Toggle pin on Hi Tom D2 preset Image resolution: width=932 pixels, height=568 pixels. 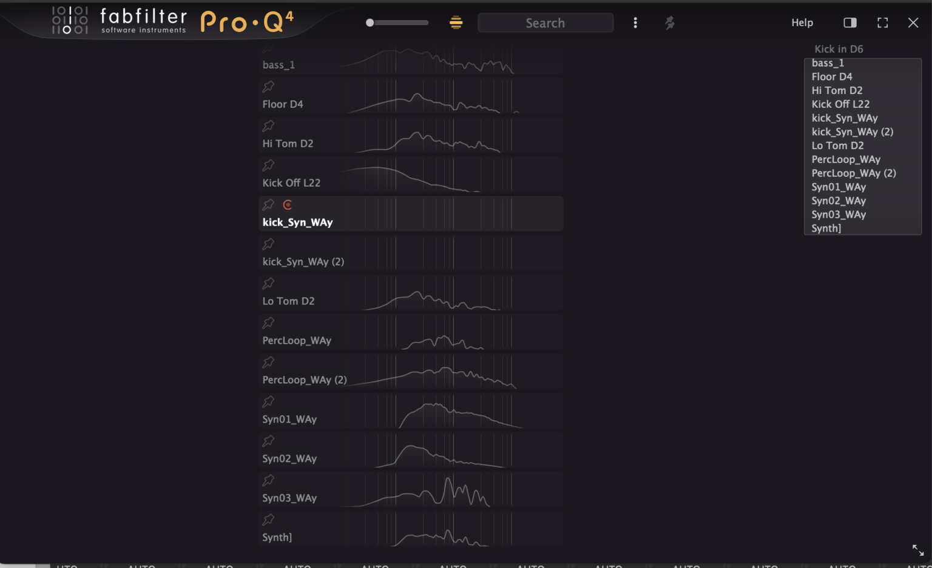[x=268, y=125]
